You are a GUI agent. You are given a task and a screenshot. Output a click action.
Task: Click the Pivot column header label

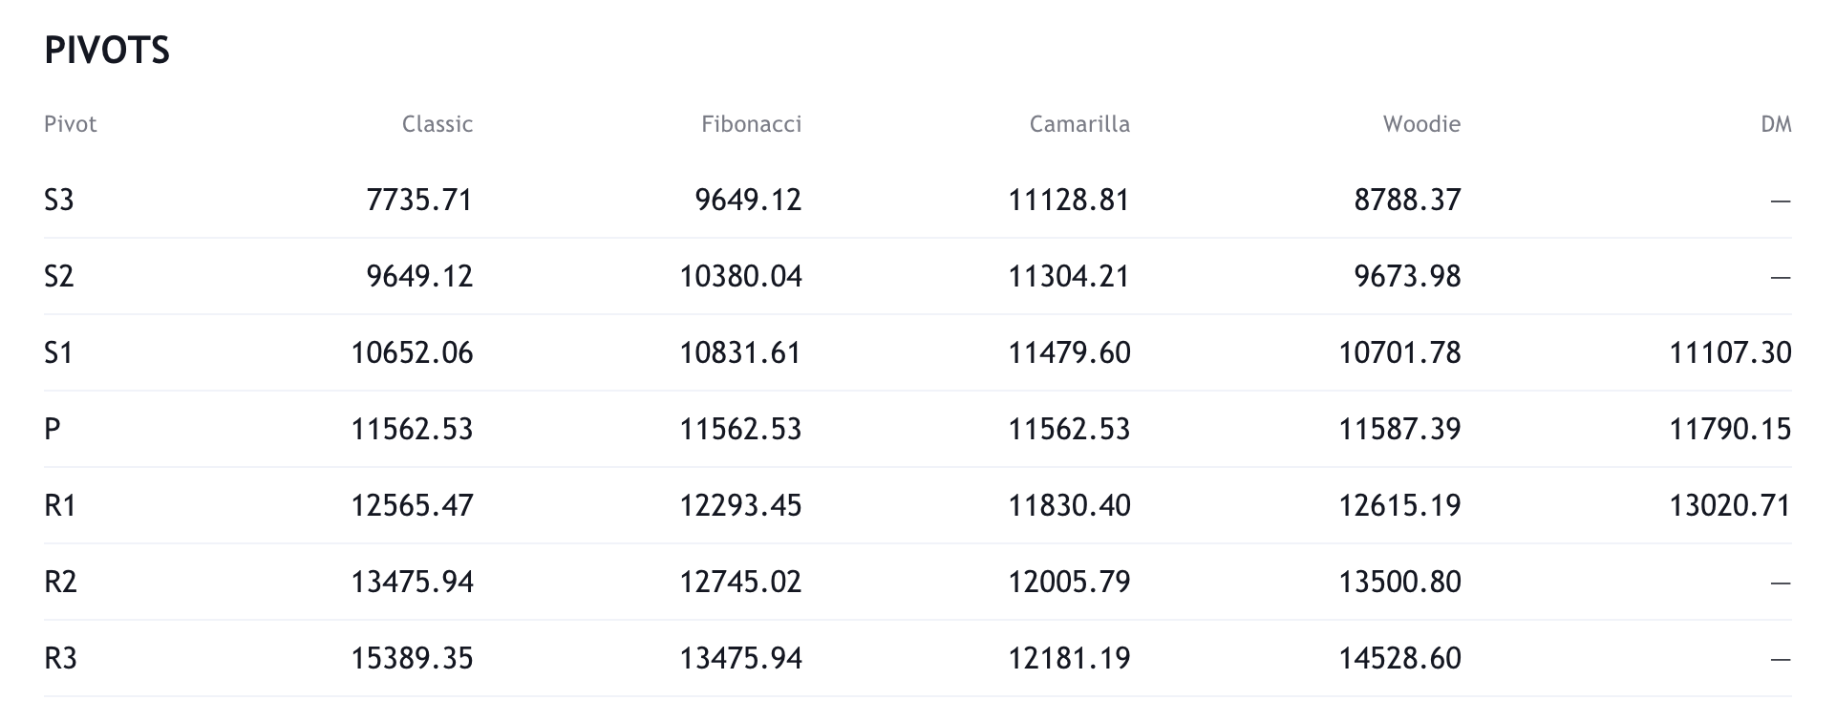coord(71,124)
